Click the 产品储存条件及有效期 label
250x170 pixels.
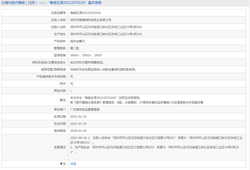[x=51, y=76]
